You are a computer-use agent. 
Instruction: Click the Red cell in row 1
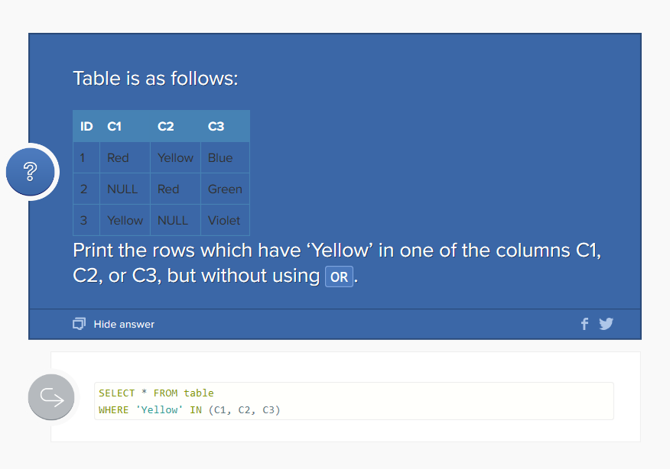click(118, 158)
